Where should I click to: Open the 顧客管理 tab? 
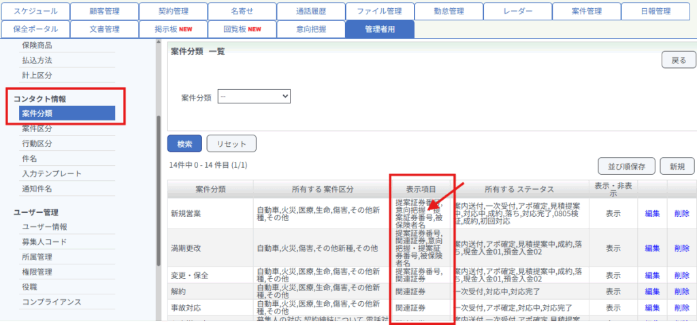[x=103, y=12]
